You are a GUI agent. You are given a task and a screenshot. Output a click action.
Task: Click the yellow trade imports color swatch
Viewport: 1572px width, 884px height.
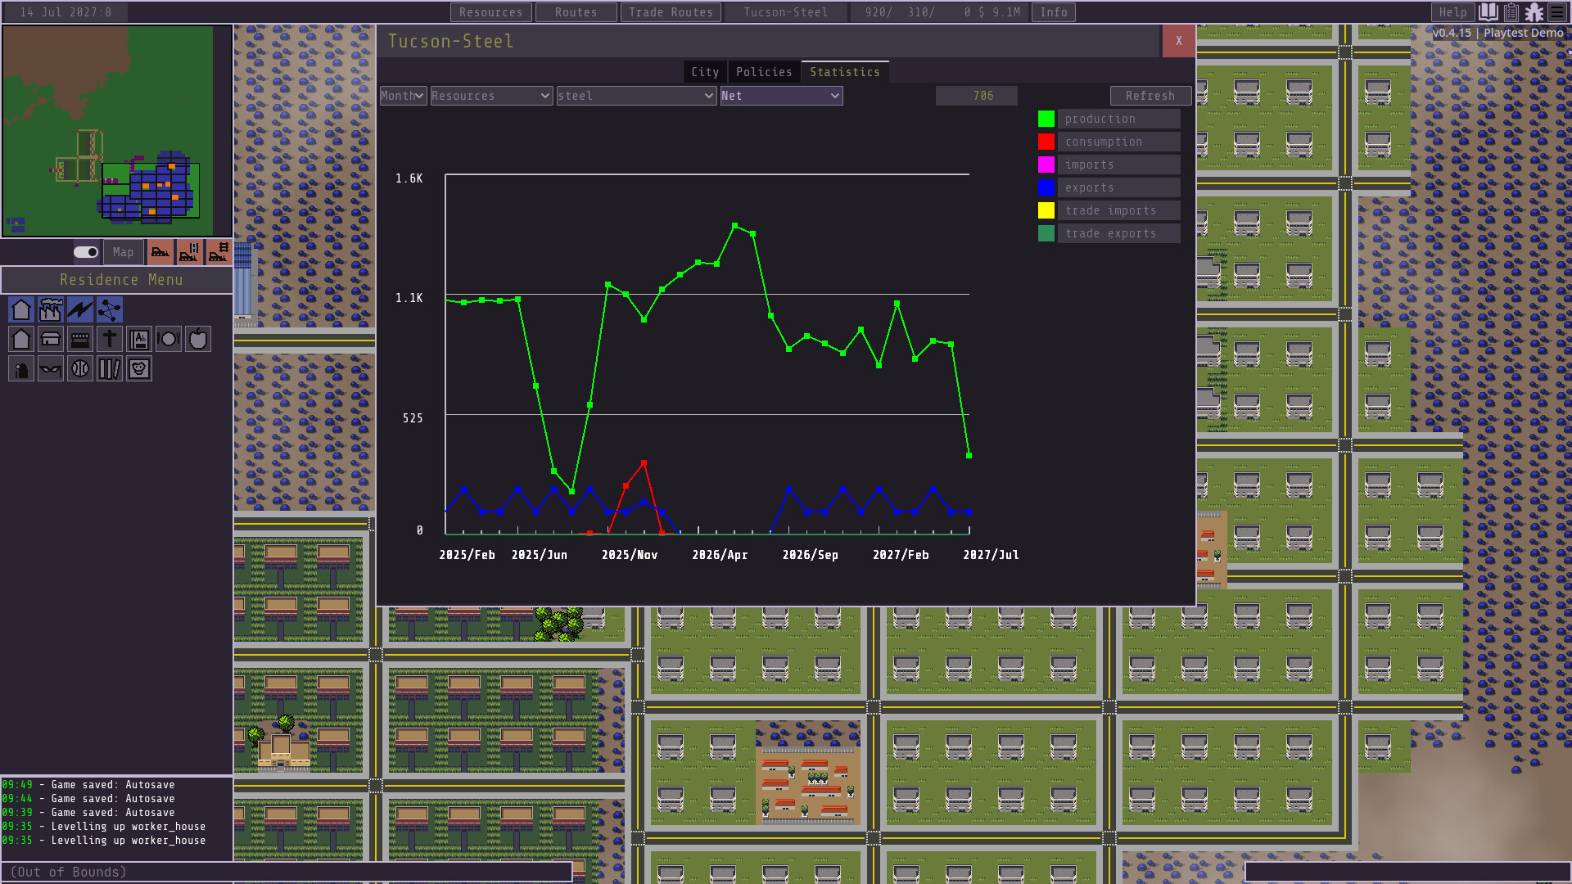click(1046, 210)
